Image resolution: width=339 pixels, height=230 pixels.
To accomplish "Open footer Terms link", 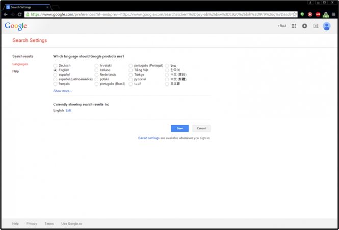I will point(49,224).
